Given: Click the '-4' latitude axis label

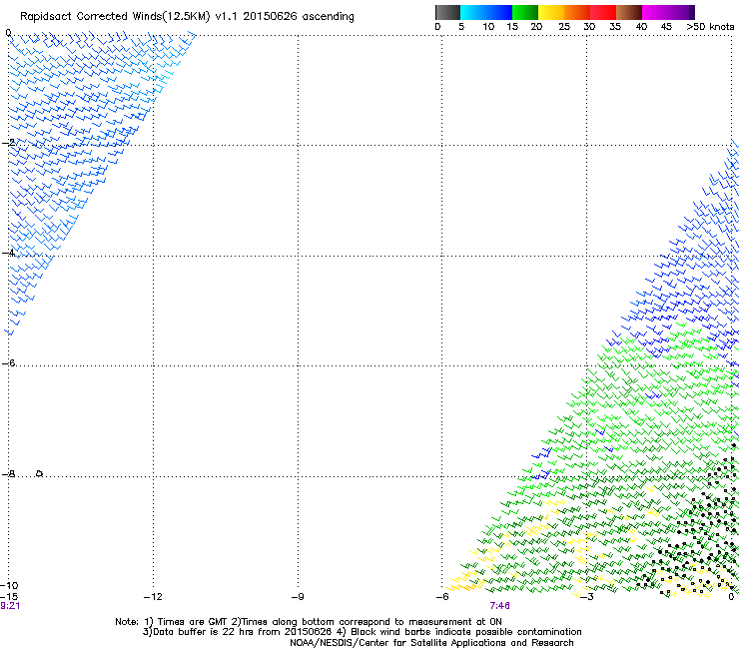Looking at the screenshot, I should (x=8, y=253).
